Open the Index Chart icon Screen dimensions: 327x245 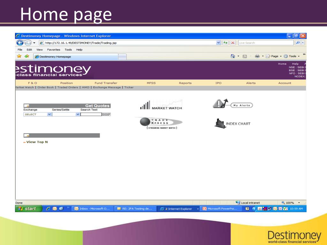tap(232, 123)
